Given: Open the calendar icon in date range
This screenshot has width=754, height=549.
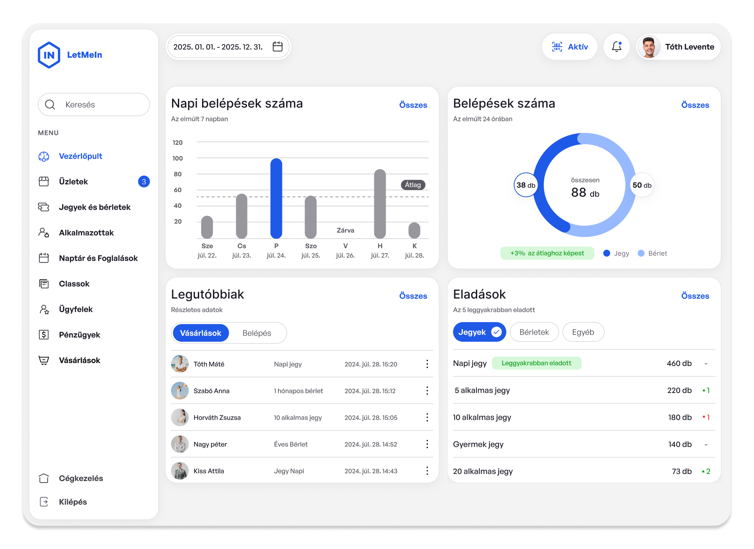Looking at the screenshot, I should pyautogui.click(x=277, y=47).
